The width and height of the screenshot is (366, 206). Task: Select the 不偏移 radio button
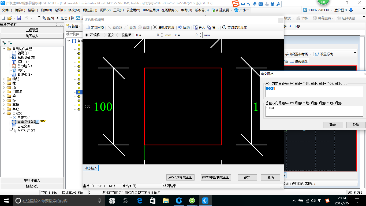(86, 35)
